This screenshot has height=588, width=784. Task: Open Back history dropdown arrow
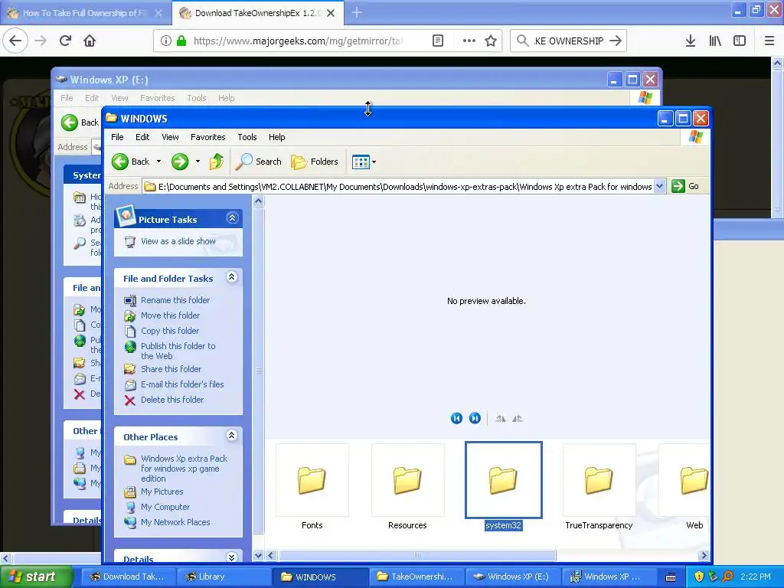tap(159, 162)
